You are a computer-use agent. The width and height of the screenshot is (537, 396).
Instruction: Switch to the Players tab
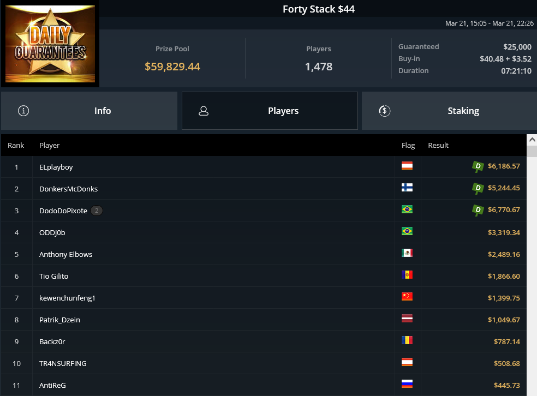(270, 111)
